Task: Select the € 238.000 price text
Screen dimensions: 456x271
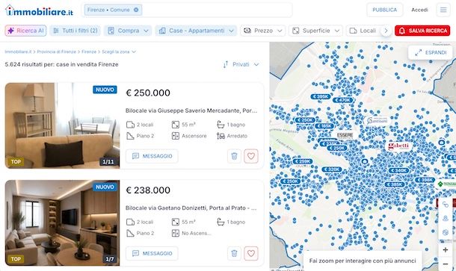Action: point(148,190)
